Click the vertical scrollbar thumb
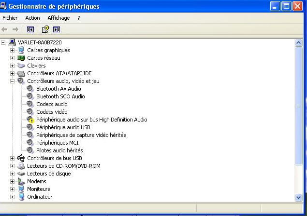The image size is (307, 216). point(298,106)
